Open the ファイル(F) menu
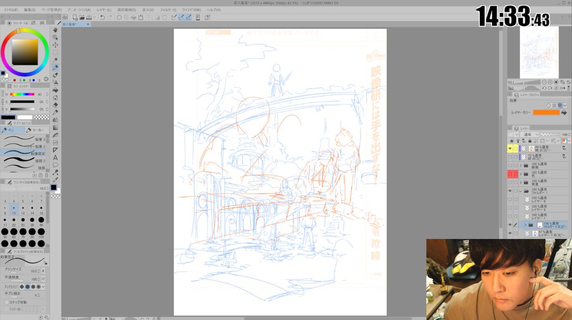 pos(10,10)
